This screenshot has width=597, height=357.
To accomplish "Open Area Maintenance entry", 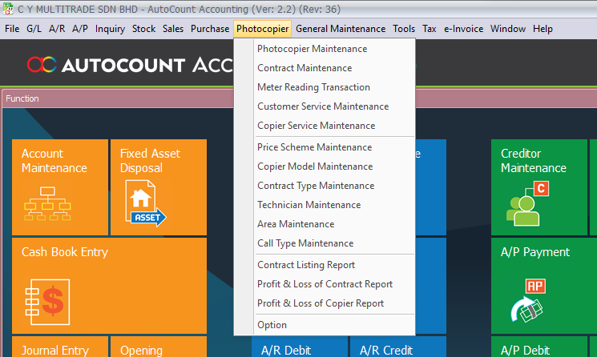I will point(325,224).
